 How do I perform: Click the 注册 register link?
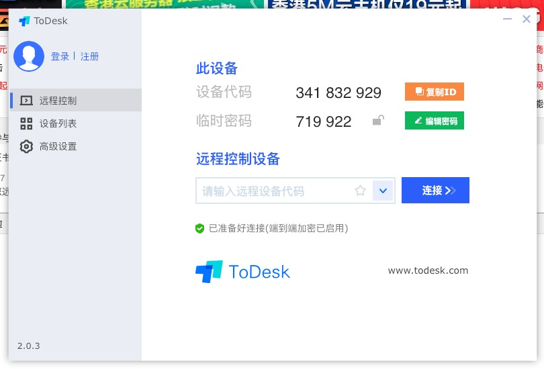(89, 56)
